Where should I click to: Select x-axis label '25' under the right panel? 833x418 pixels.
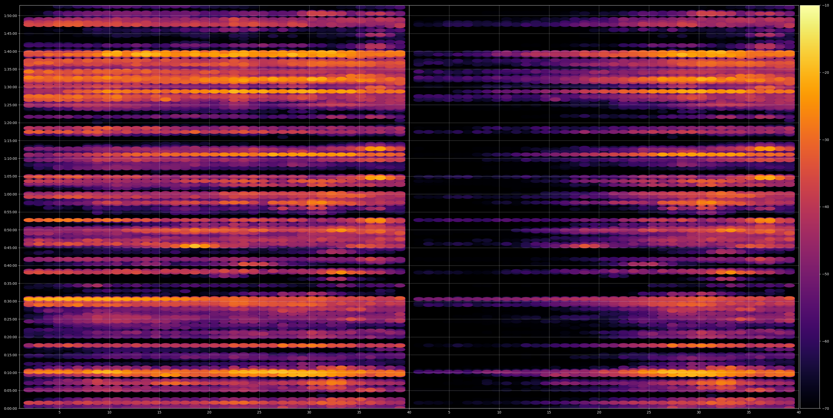(649, 412)
